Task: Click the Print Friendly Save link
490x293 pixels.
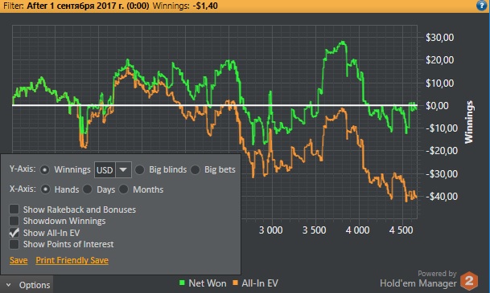Action: tap(72, 260)
